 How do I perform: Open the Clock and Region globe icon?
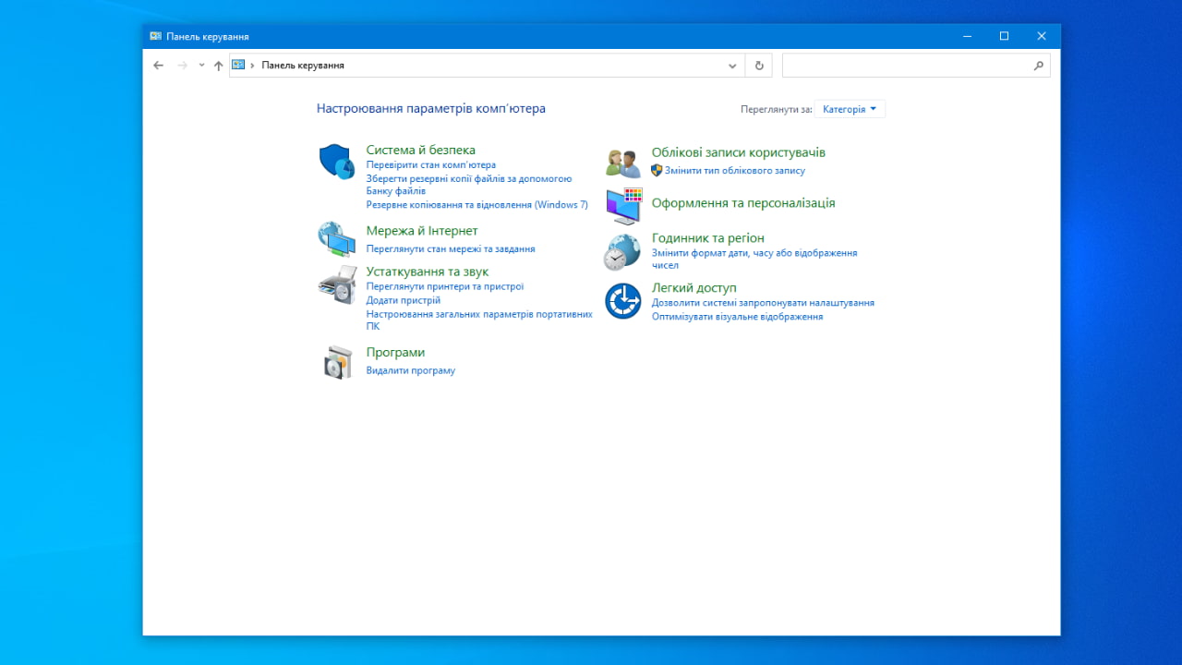coord(622,251)
